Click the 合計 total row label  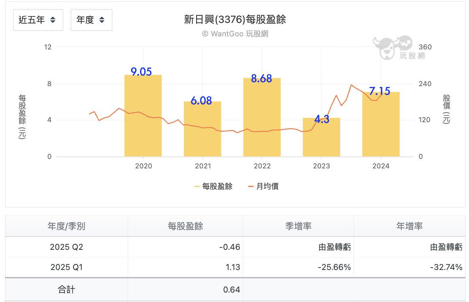point(66,289)
